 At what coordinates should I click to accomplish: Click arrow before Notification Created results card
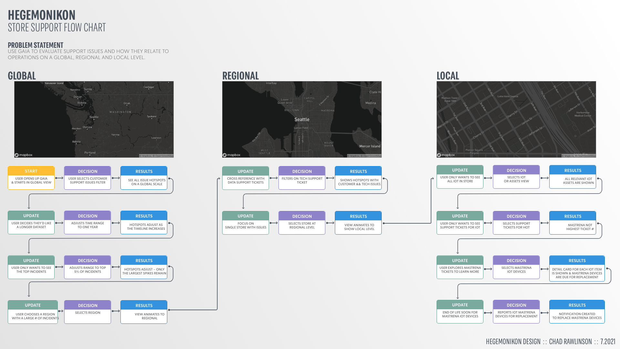[x=544, y=313]
